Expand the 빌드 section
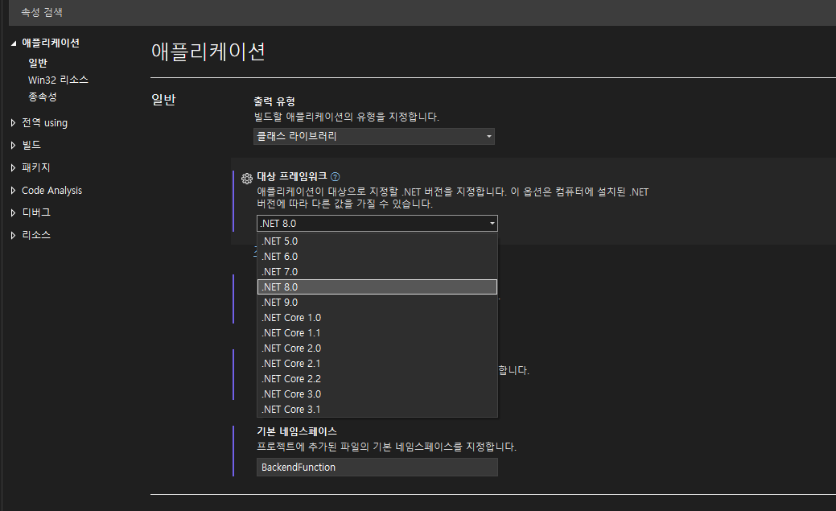This screenshot has width=836, height=511. pyautogui.click(x=14, y=145)
